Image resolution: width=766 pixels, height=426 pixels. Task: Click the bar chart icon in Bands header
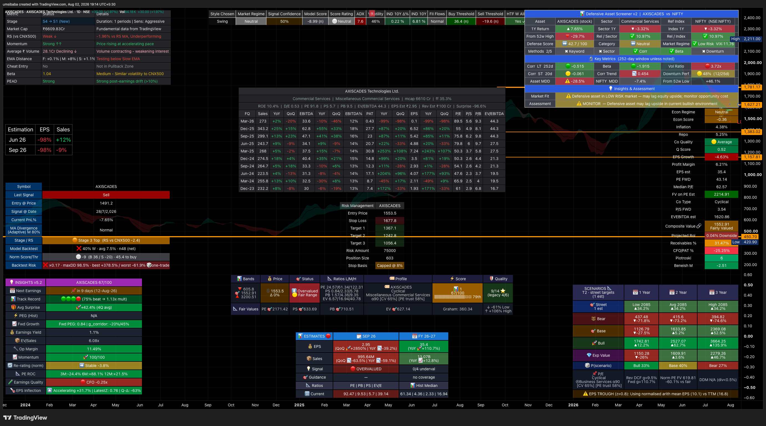point(239,279)
